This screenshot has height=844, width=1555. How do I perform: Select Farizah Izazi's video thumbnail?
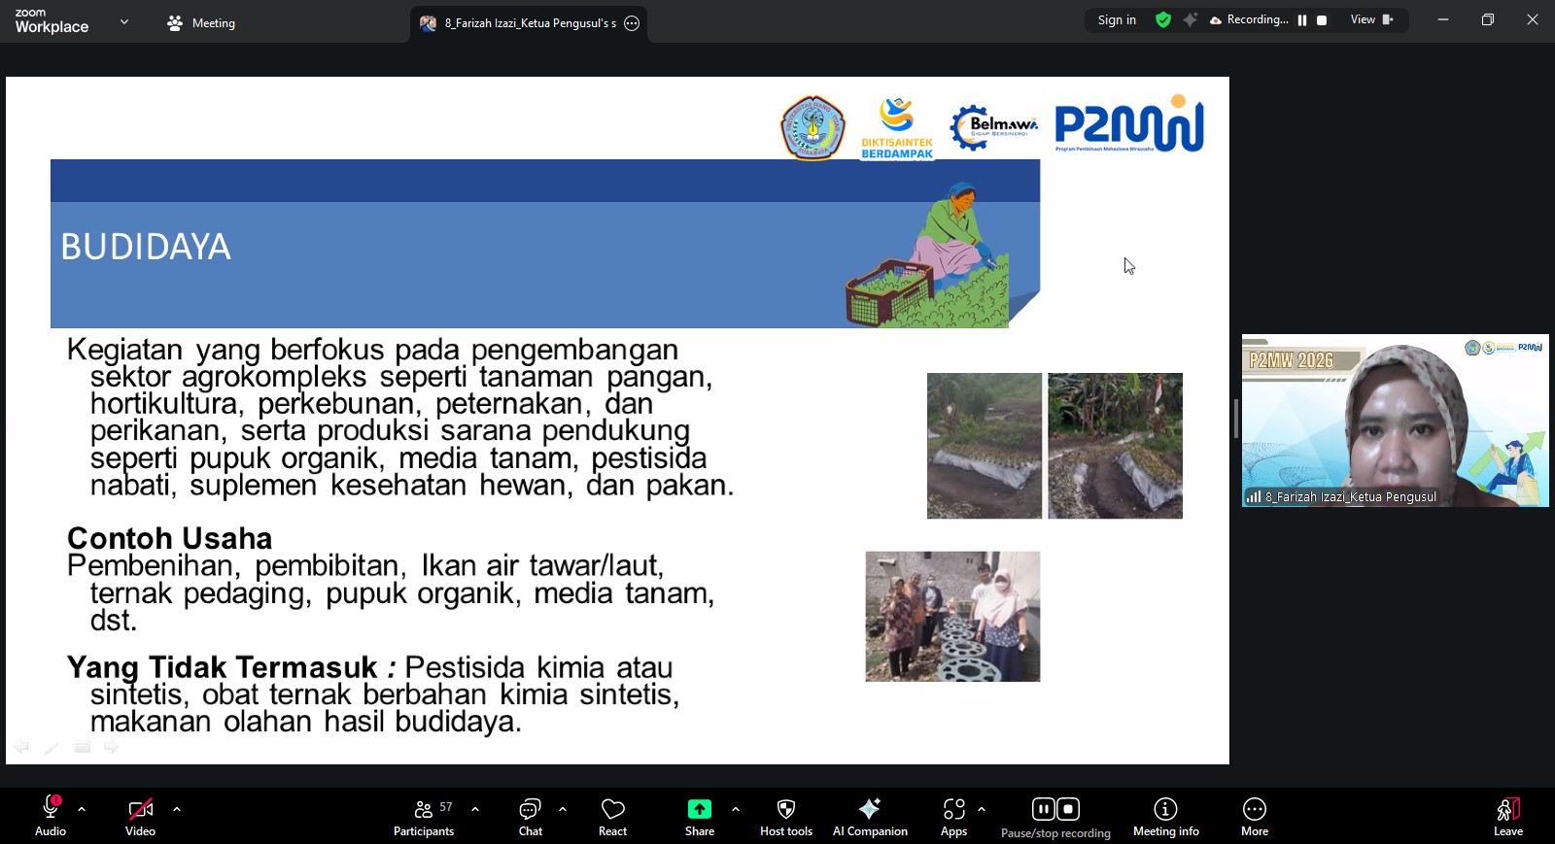tap(1395, 421)
